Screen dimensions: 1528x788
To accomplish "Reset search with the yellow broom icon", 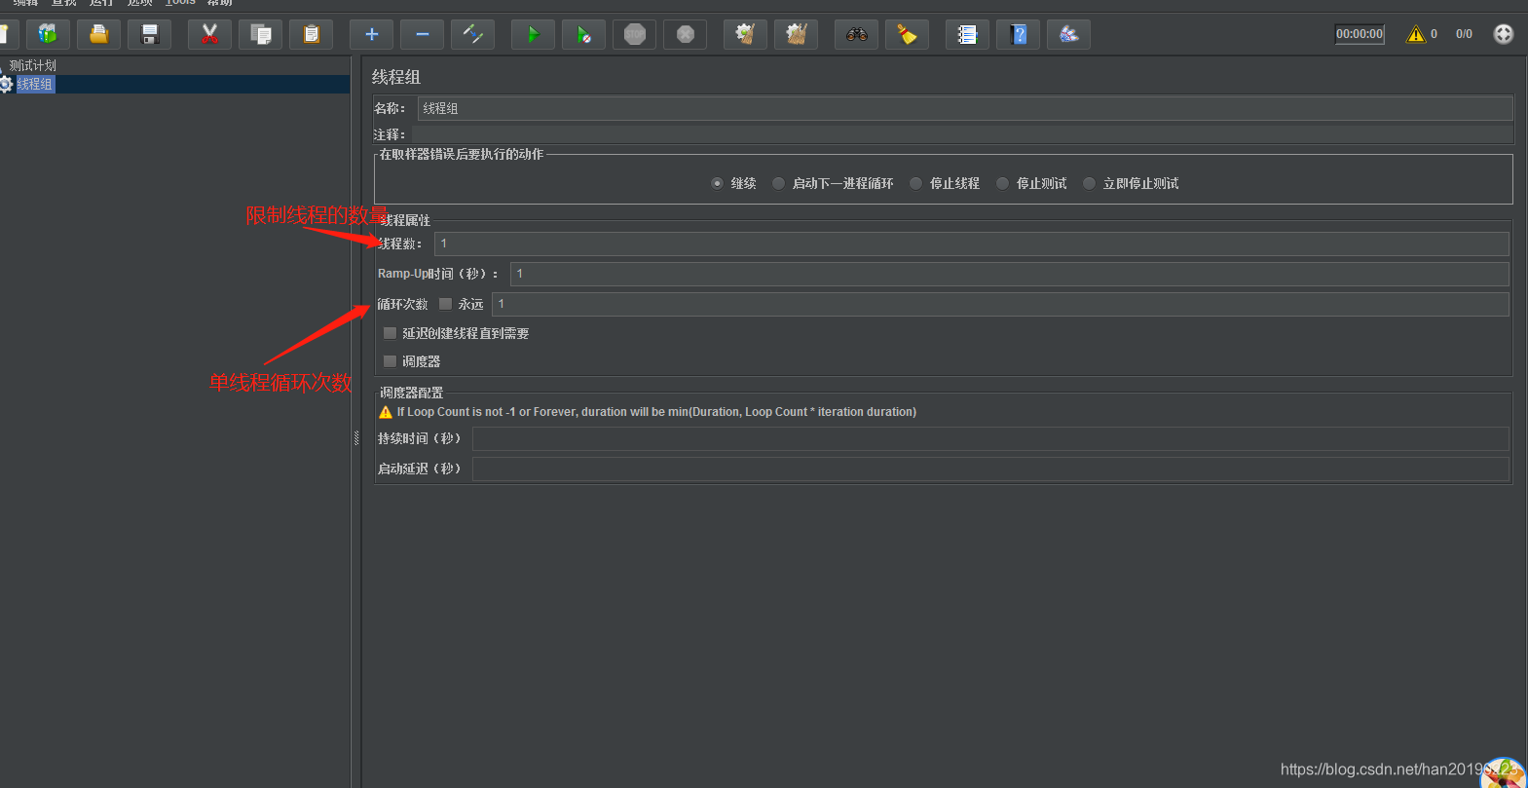I will coord(907,34).
